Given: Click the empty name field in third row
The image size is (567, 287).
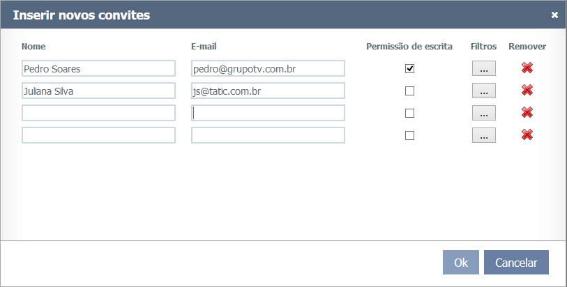Looking at the screenshot, I should pyautogui.click(x=98, y=113).
